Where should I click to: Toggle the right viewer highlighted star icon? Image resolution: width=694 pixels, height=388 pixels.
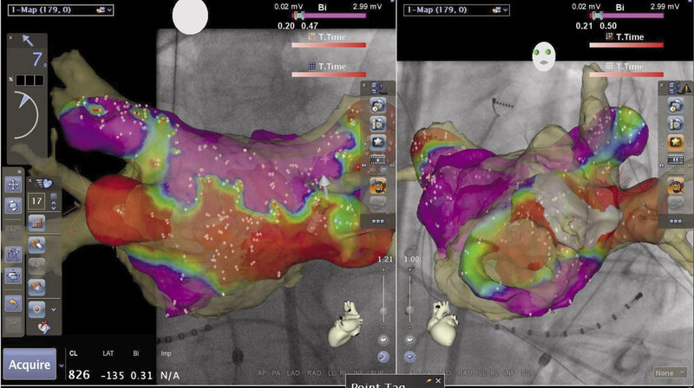(x=676, y=142)
